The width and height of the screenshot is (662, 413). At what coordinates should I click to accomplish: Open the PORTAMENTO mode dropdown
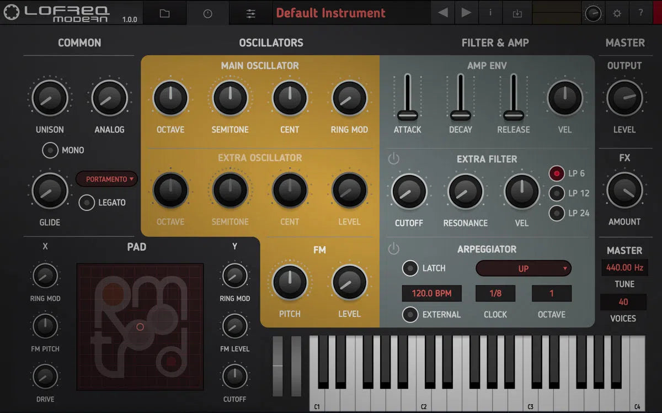click(x=106, y=179)
